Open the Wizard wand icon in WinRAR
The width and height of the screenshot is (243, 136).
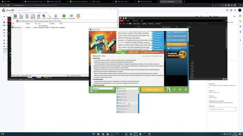click(x=49, y=17)
